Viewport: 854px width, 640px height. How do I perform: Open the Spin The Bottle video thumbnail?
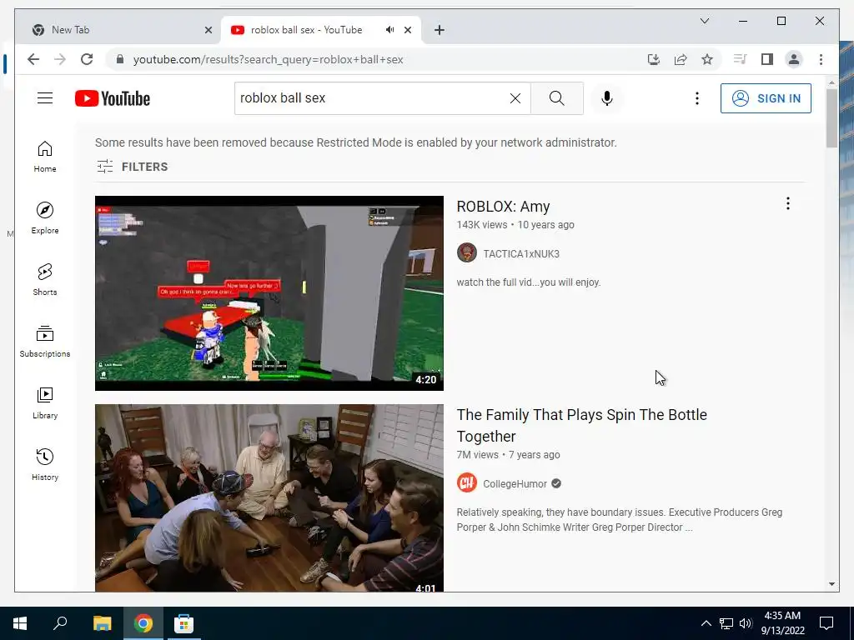(269, 498)
